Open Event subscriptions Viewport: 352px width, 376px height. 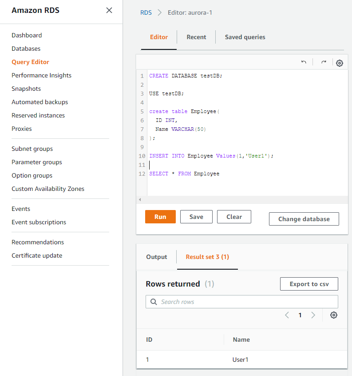(x=39, y=222)
